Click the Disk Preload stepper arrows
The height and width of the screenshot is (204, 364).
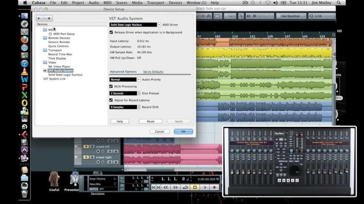139,93
